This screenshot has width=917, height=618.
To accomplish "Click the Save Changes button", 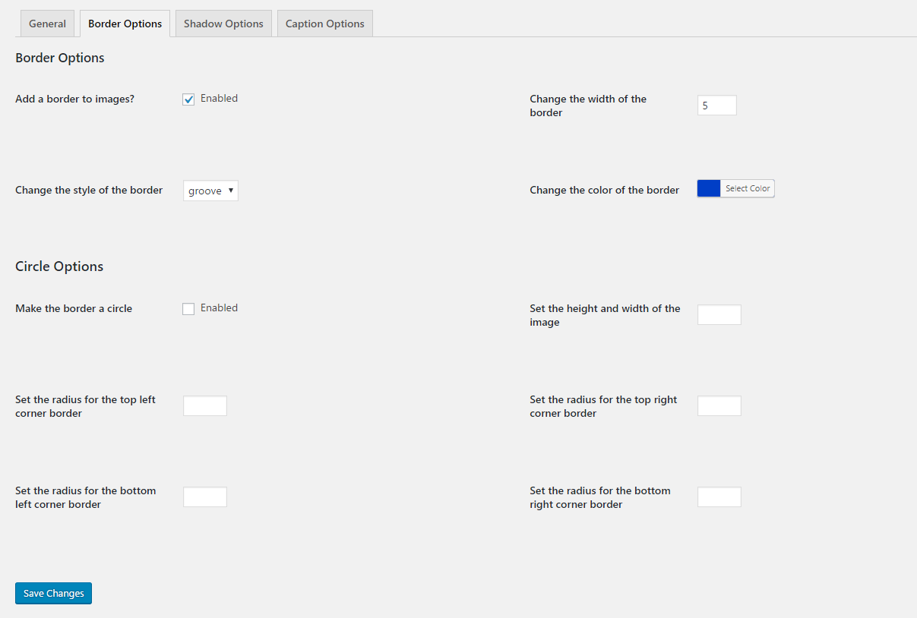I will click(x=53, y=593).
